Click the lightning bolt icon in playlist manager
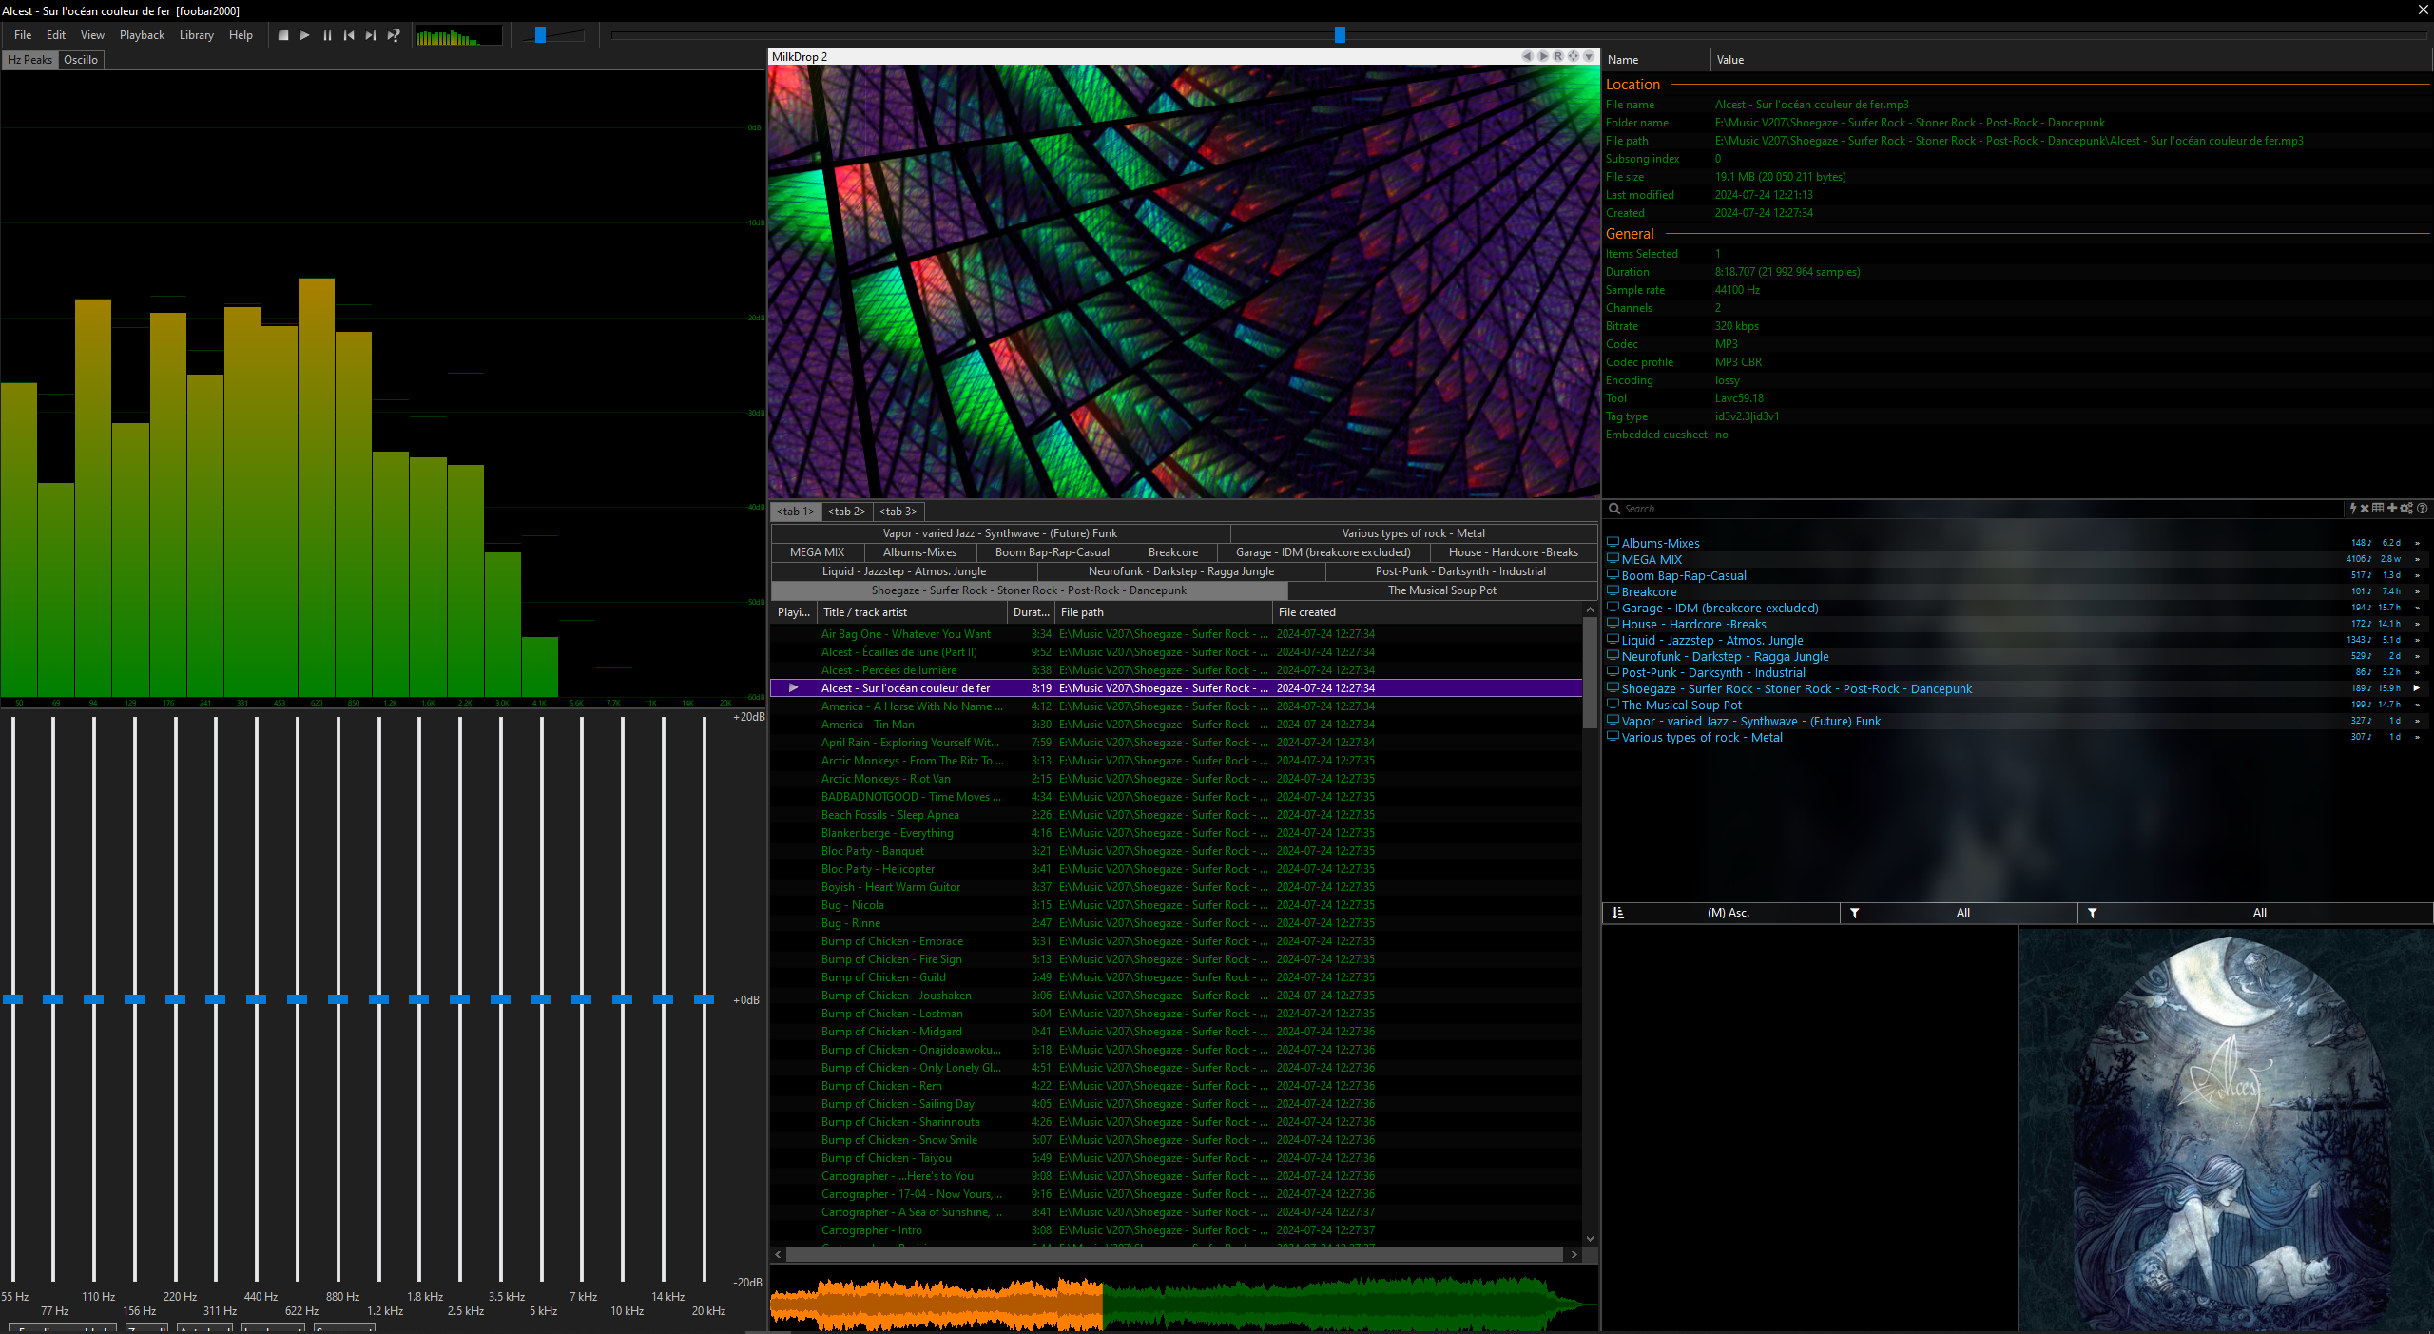Image resolution: width=2434 pixels, height=1334 pixels. [2353, 509]
